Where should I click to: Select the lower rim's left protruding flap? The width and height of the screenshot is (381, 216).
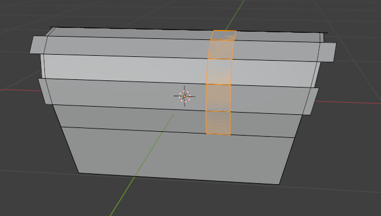[45, 91]
